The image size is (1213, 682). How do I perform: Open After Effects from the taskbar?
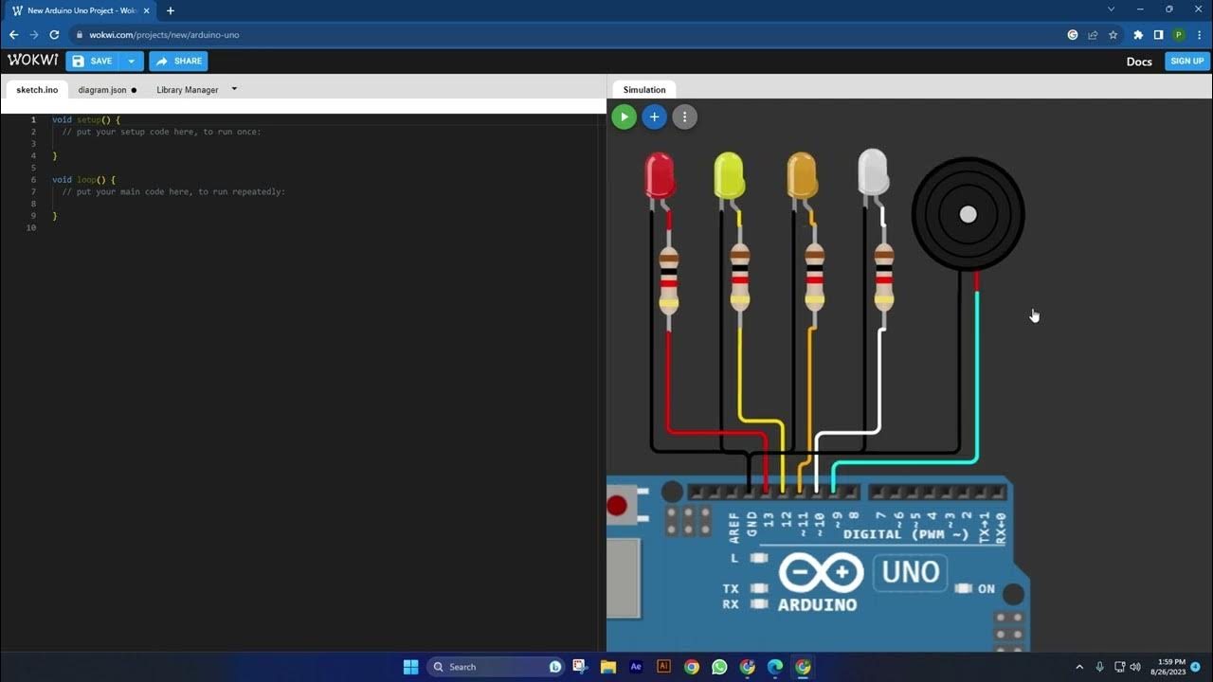tap(637, 667)
